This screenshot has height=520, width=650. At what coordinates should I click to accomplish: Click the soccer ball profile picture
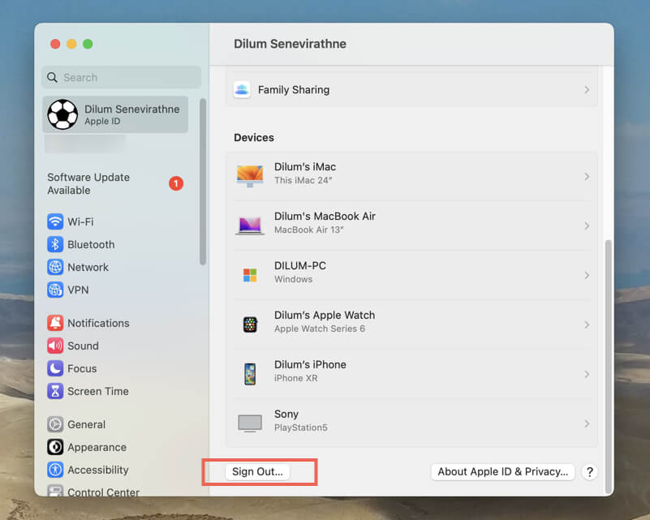click(62, 114)
